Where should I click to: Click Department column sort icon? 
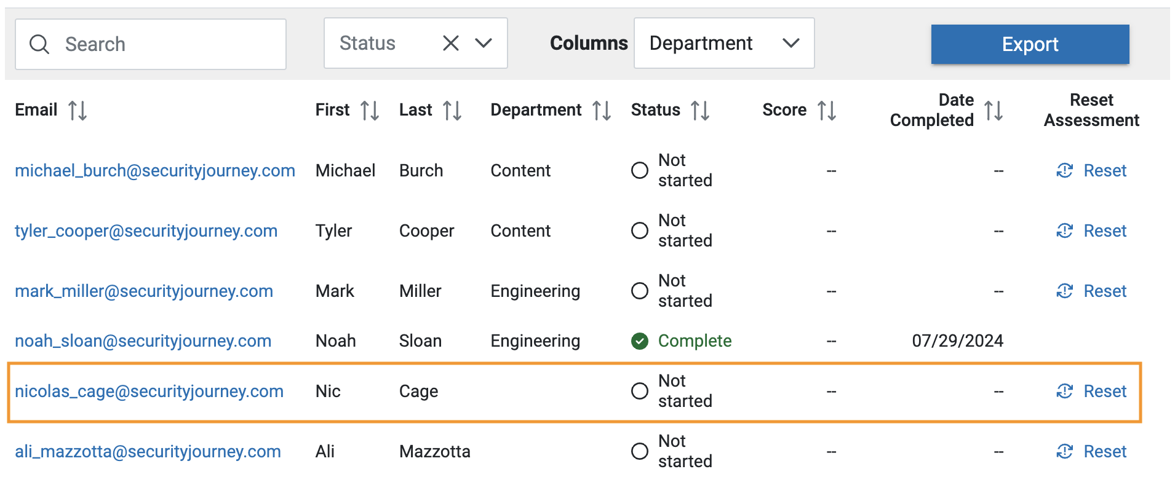[x=601, y=111]
